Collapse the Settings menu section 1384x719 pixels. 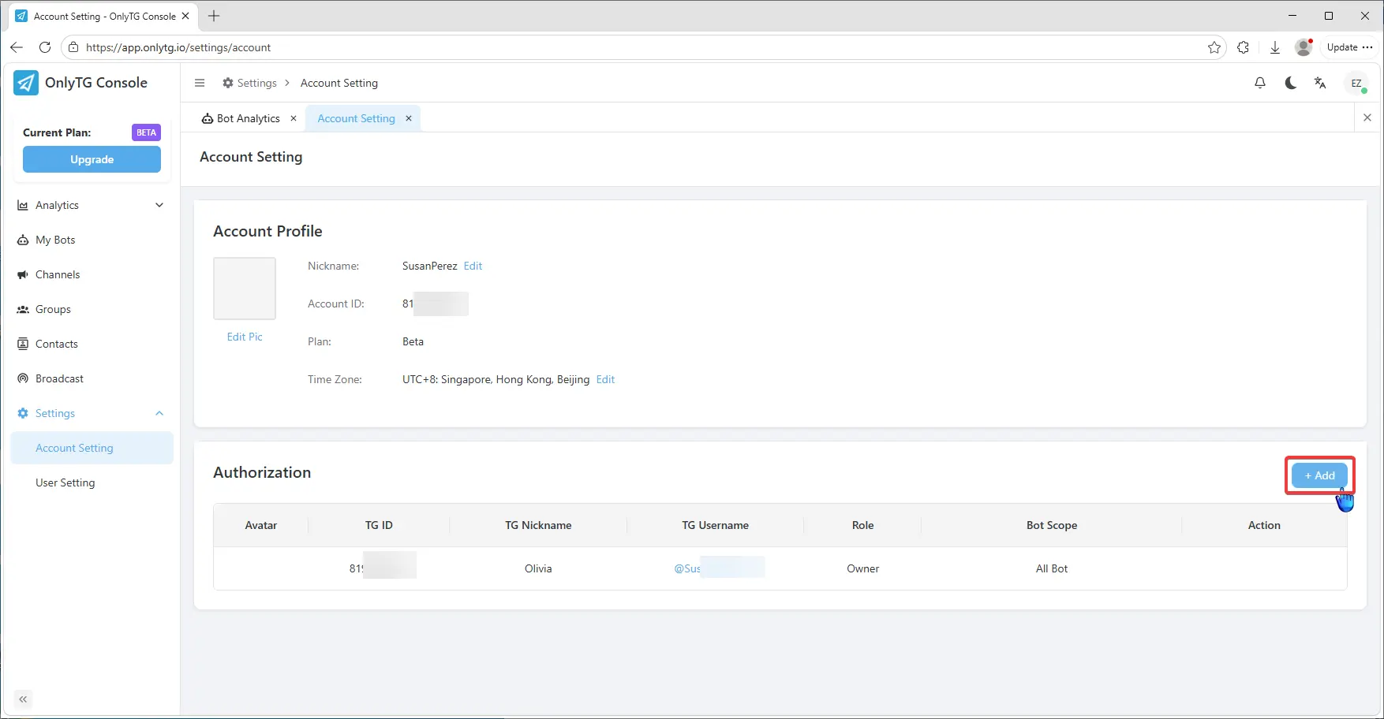pyautogui.click(x=159, y=413)
